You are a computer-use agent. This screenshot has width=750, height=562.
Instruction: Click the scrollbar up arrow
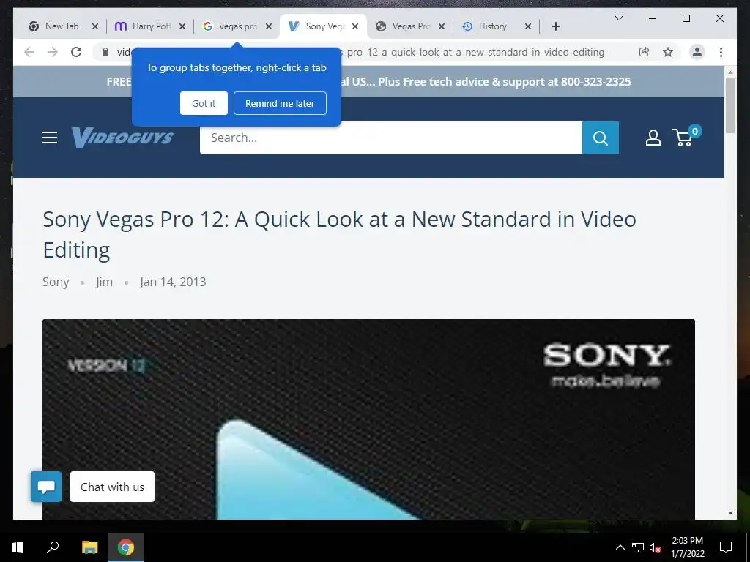730,72
